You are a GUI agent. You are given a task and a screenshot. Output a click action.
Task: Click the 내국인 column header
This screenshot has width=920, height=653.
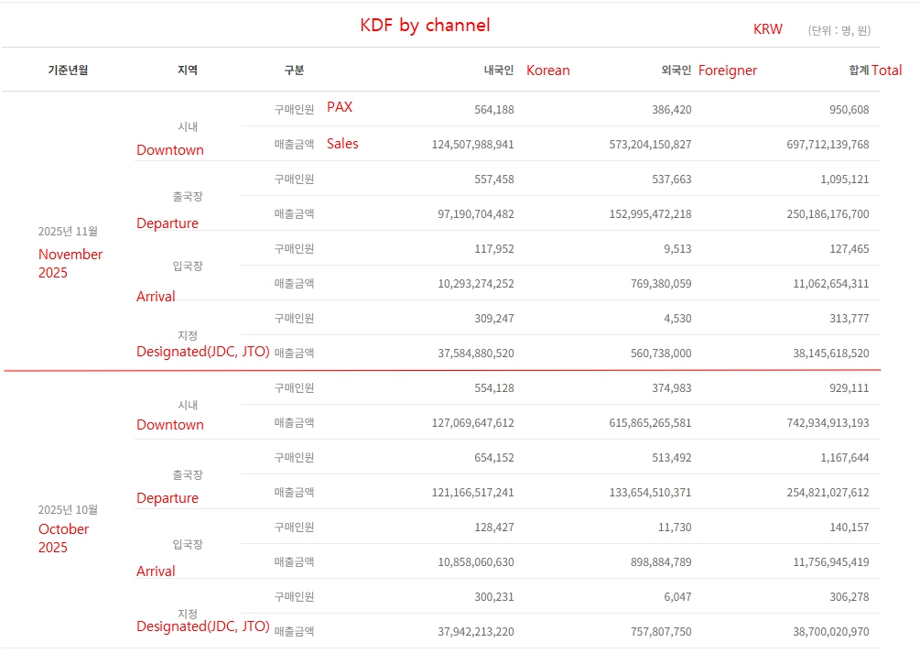tap(499, 71)
